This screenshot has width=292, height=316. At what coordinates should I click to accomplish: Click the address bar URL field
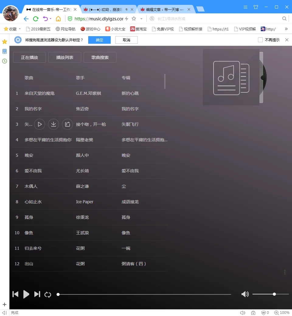coord(99,19)
